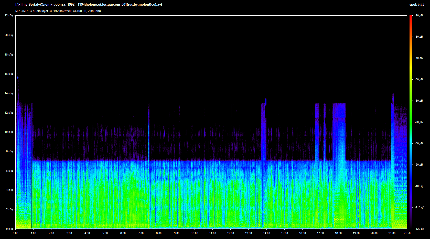Click the 21:50 end time label
This screenshot has width=430, height=239.
coord(407,233)
